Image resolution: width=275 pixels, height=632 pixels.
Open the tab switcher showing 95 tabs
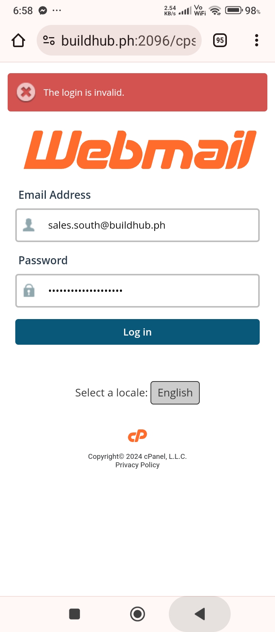tap(220, 40)
